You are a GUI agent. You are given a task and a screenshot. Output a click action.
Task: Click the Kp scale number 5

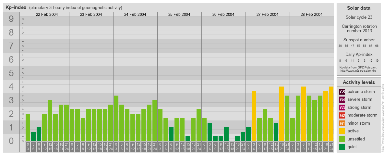pos(11,73)
